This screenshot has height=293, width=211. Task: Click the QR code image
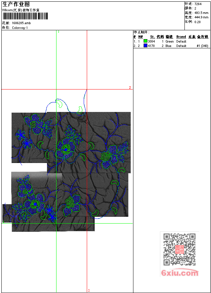tap(179, 249)
